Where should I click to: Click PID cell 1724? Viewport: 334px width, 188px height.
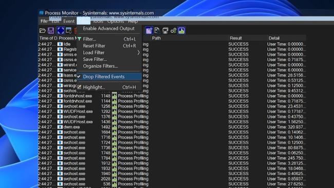(x=106, y=143)
